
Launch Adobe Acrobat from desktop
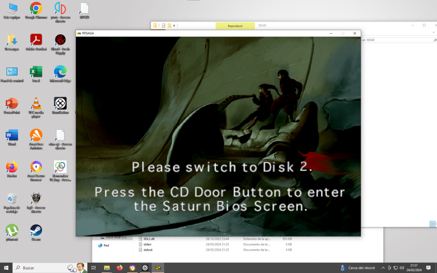click(36, 40)
